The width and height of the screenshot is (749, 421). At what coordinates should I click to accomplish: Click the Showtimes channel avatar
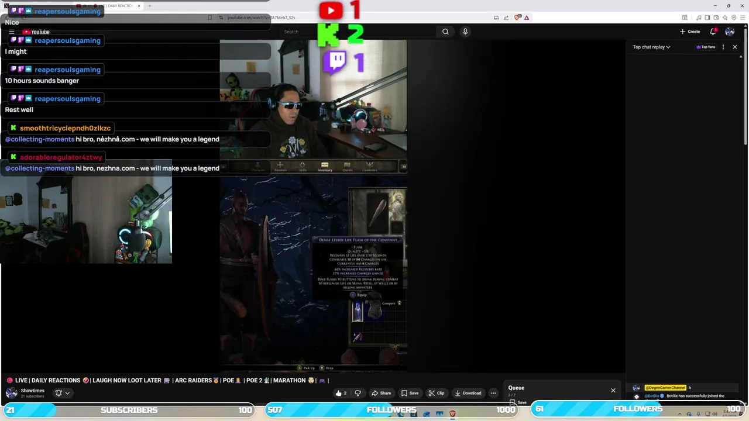11,393
